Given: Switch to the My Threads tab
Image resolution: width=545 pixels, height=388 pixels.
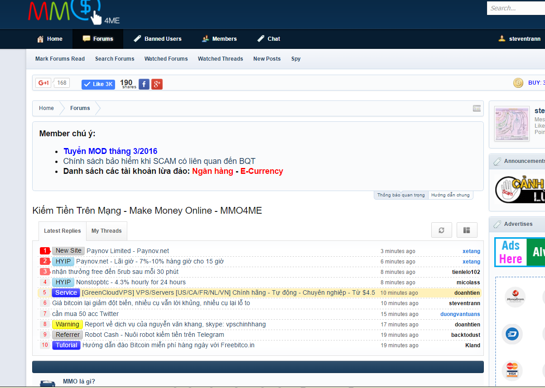Looking at the screenshot, I should coord(106,231).
